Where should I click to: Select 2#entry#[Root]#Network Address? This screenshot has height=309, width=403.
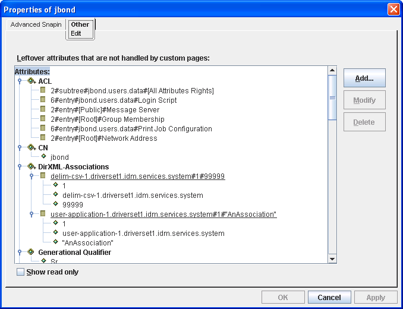coord(104,138)
